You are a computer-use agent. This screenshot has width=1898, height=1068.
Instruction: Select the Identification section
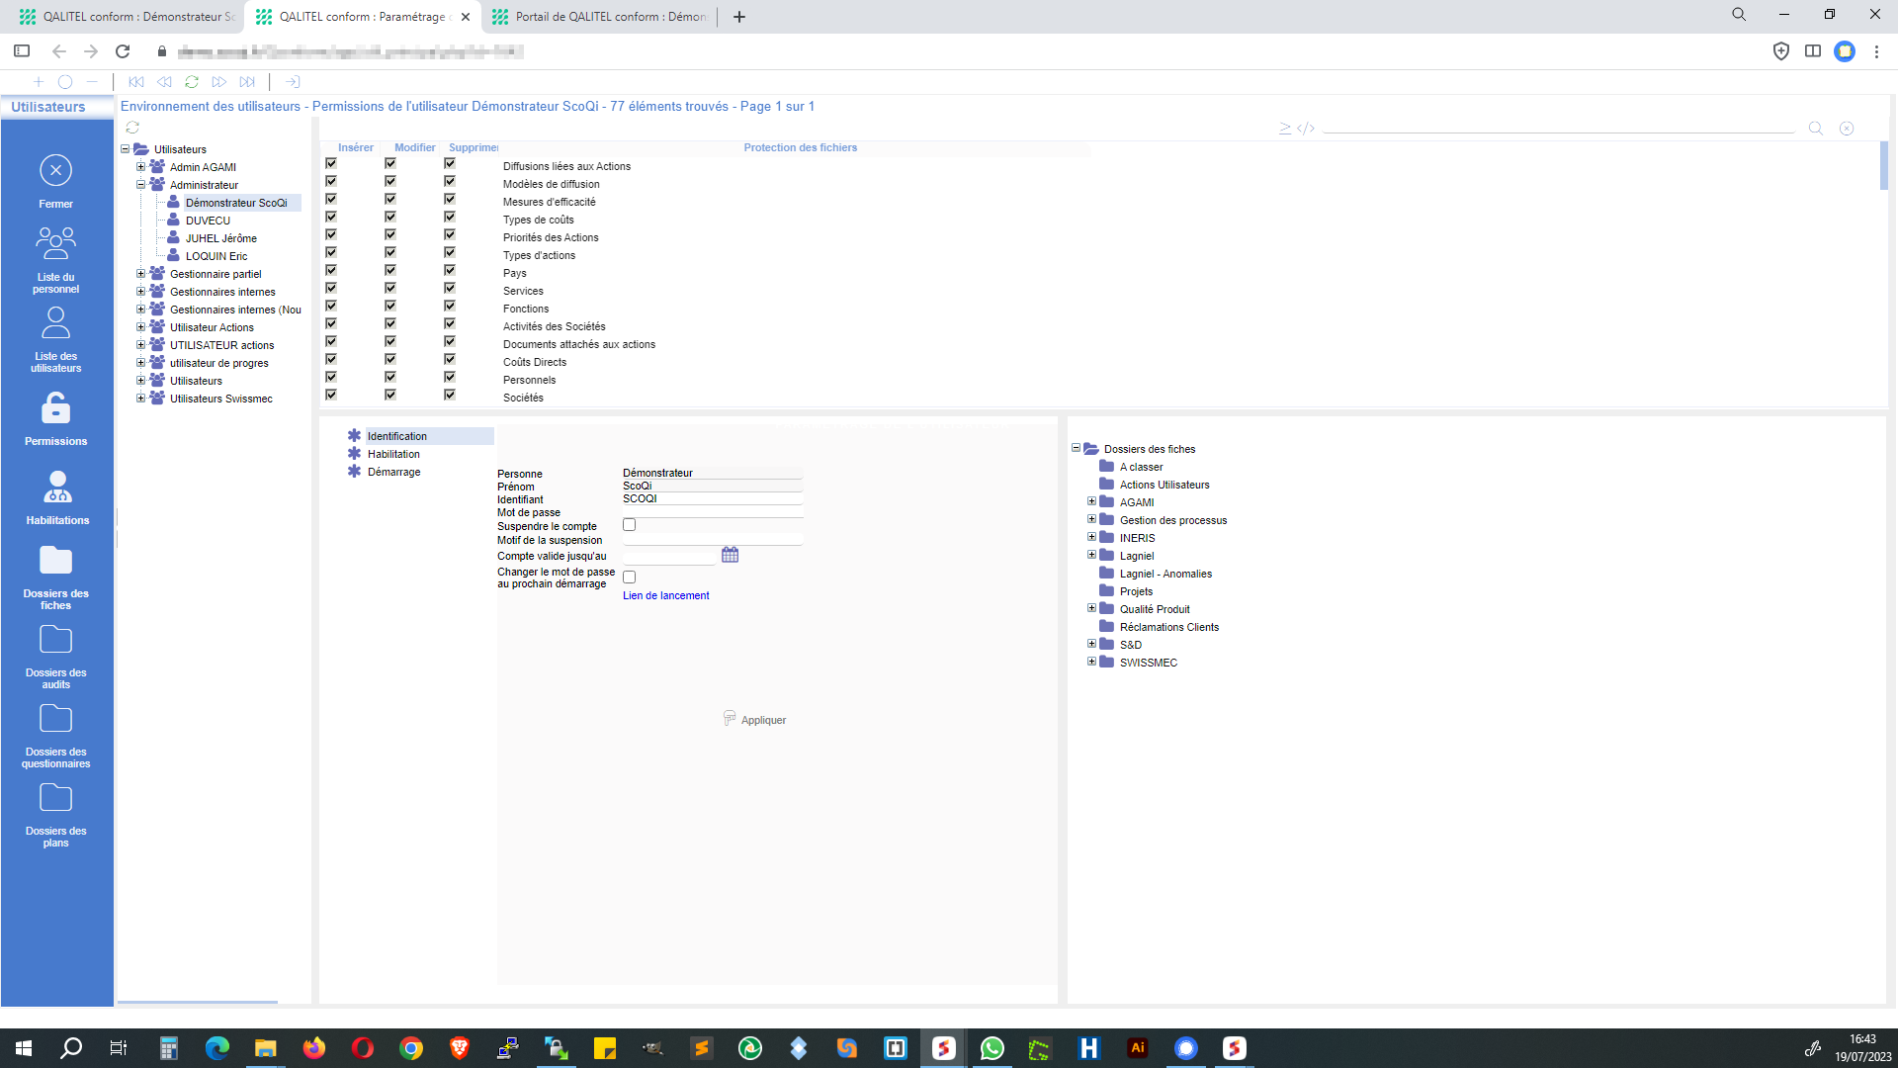[x=397, y=436]
